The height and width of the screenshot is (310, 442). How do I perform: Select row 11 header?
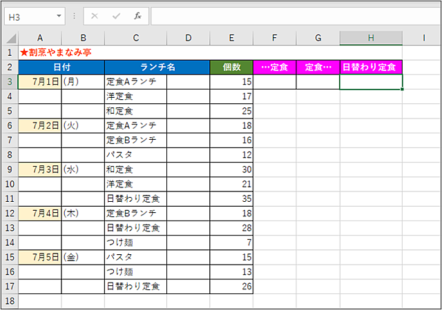click(x=10, y=198)
